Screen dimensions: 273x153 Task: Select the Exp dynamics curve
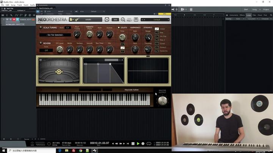pos(157,32)
